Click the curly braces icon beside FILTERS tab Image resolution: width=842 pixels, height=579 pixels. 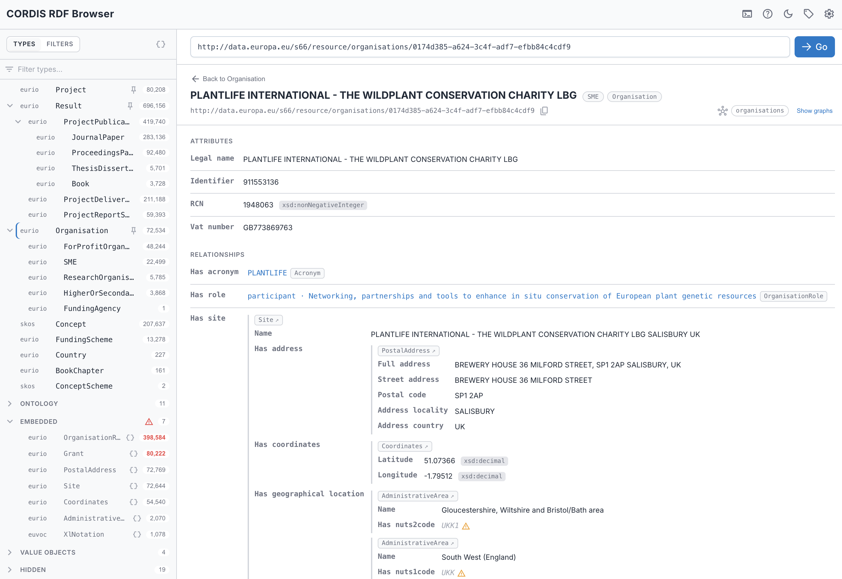[161, 44]
